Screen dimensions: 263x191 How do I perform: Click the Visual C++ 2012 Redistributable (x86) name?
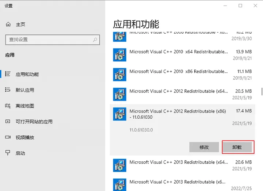(x=178, y=114)
